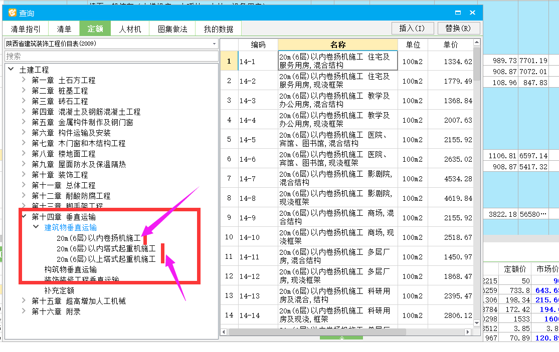Viewport: 559px width, 352px height.
Task: Expand 第十六章 附录 chevron
Action: [24, 311]
